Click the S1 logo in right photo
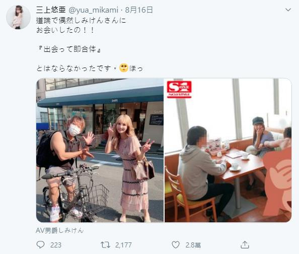This screenshot has height=254, width=299. pos(179,89)
